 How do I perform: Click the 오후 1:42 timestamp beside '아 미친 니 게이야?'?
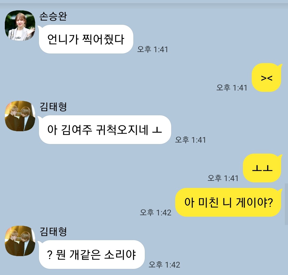(x=155, y=212)
